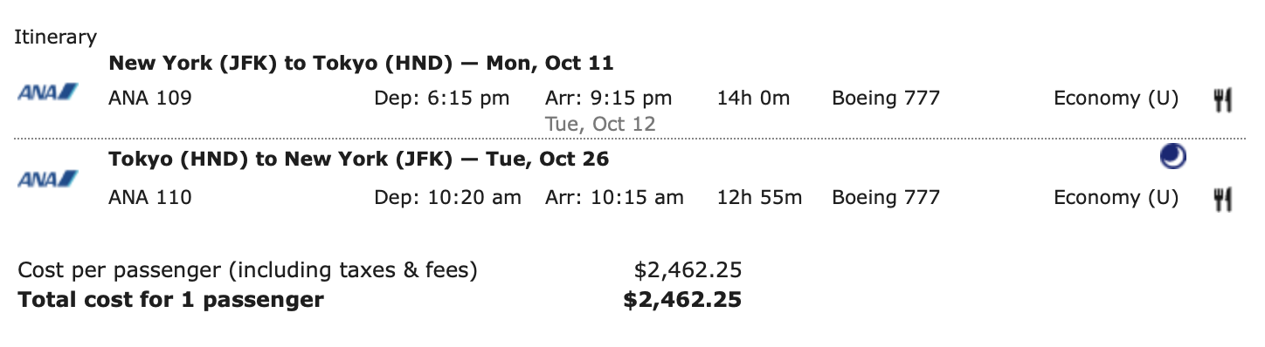Click Economy (U) fare class for ANA 110
1265x347 pixels.
coord(1116,198)
